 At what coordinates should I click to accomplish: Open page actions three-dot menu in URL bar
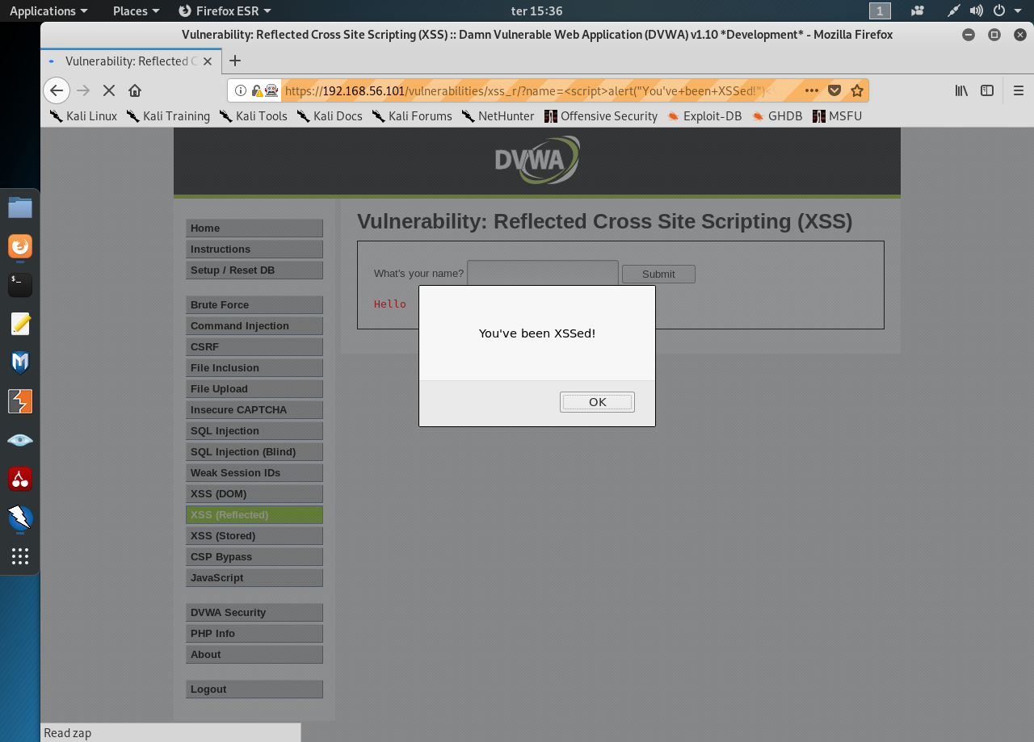[811, 90]
